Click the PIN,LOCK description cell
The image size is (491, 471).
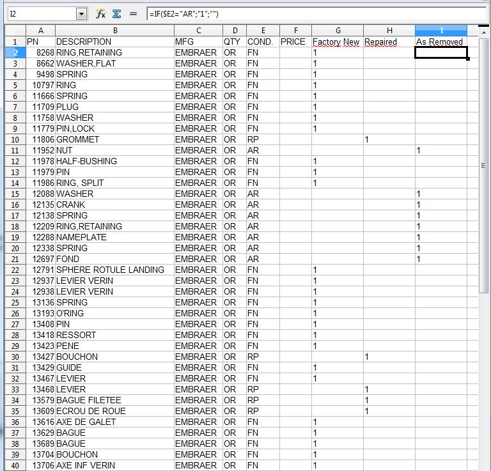pos(114,128)
